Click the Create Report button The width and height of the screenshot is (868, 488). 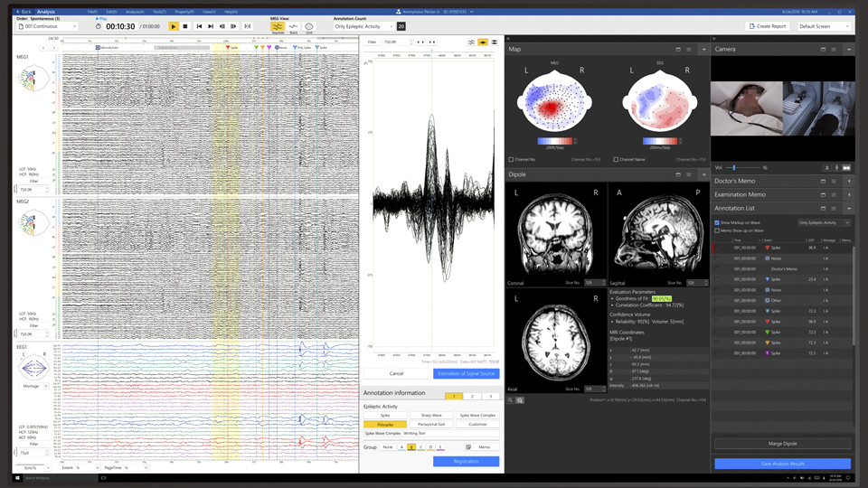coord(768,26)
